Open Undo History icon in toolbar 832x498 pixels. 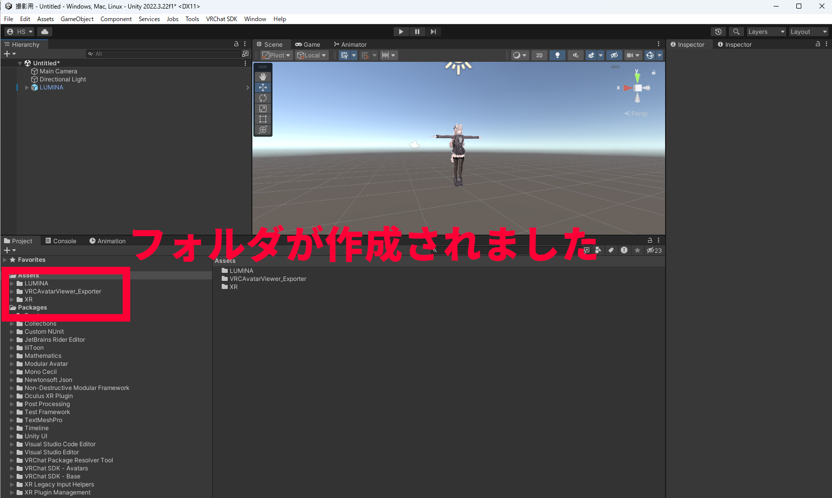point(718,32)
